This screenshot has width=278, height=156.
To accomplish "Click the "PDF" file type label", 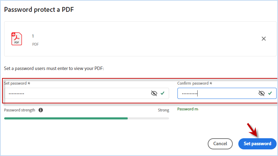I will (x=35, y=44).
